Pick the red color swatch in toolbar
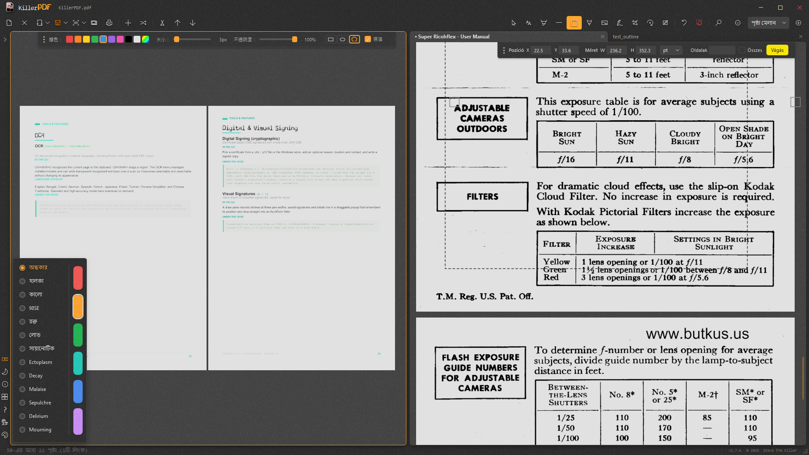Image resolution: width=809 pixels, height=455 pixels. point(70,39)
